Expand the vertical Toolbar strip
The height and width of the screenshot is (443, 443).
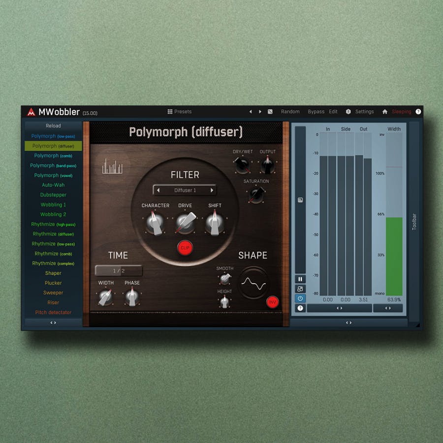pyautogui.click(x=414, y=221)
